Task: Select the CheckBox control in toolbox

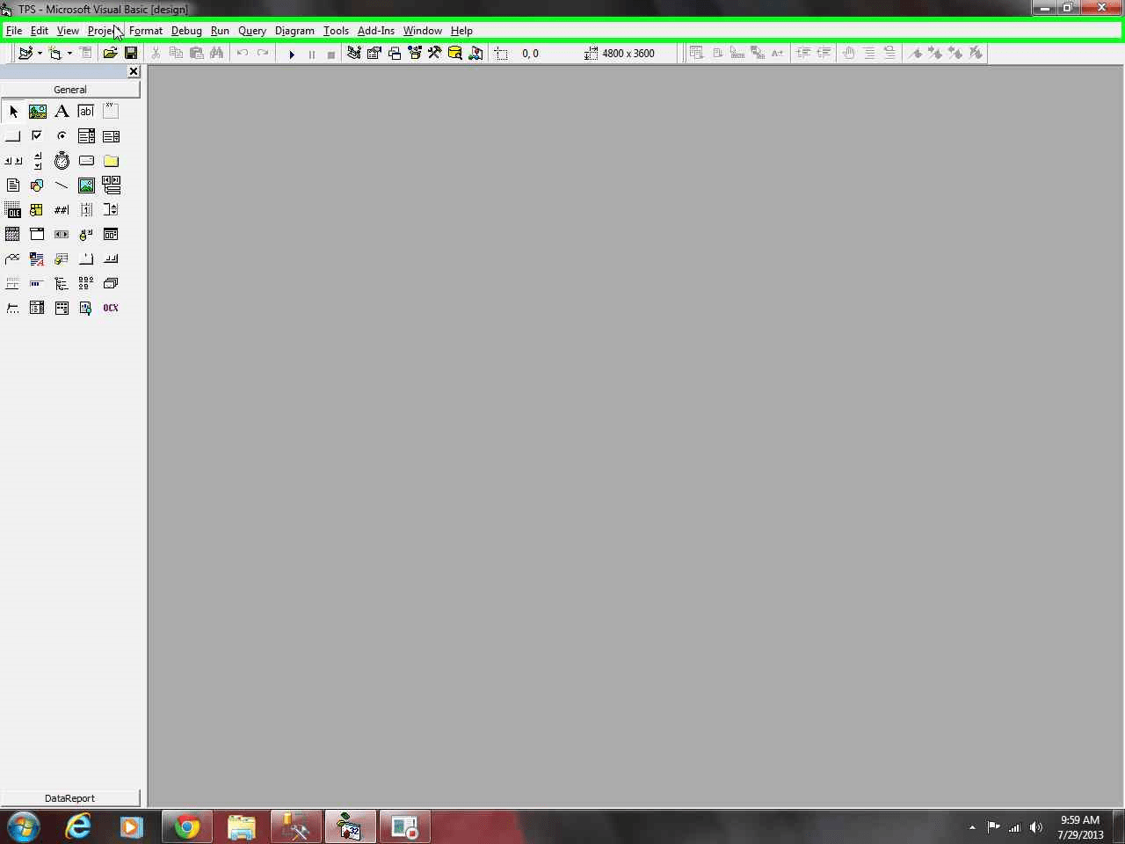Action: click(38, 136)
